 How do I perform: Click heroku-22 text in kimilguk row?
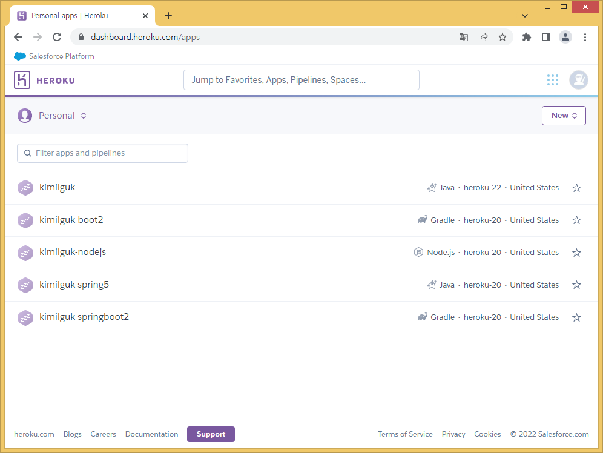[483, 188]
